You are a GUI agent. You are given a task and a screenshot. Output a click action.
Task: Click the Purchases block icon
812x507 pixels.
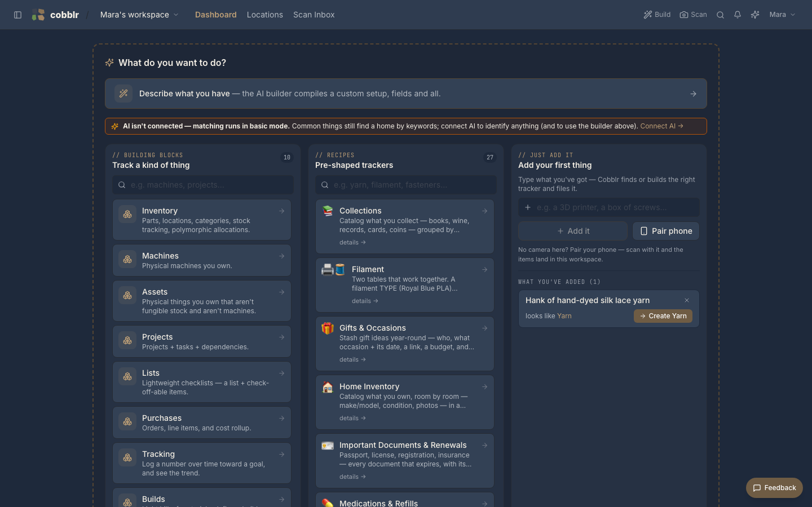click(x=127, y=421)
